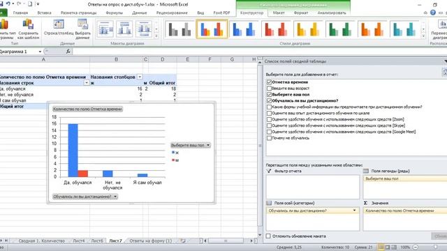
Task: Click the insert function fx icon
Action: [x=68, y=52]
